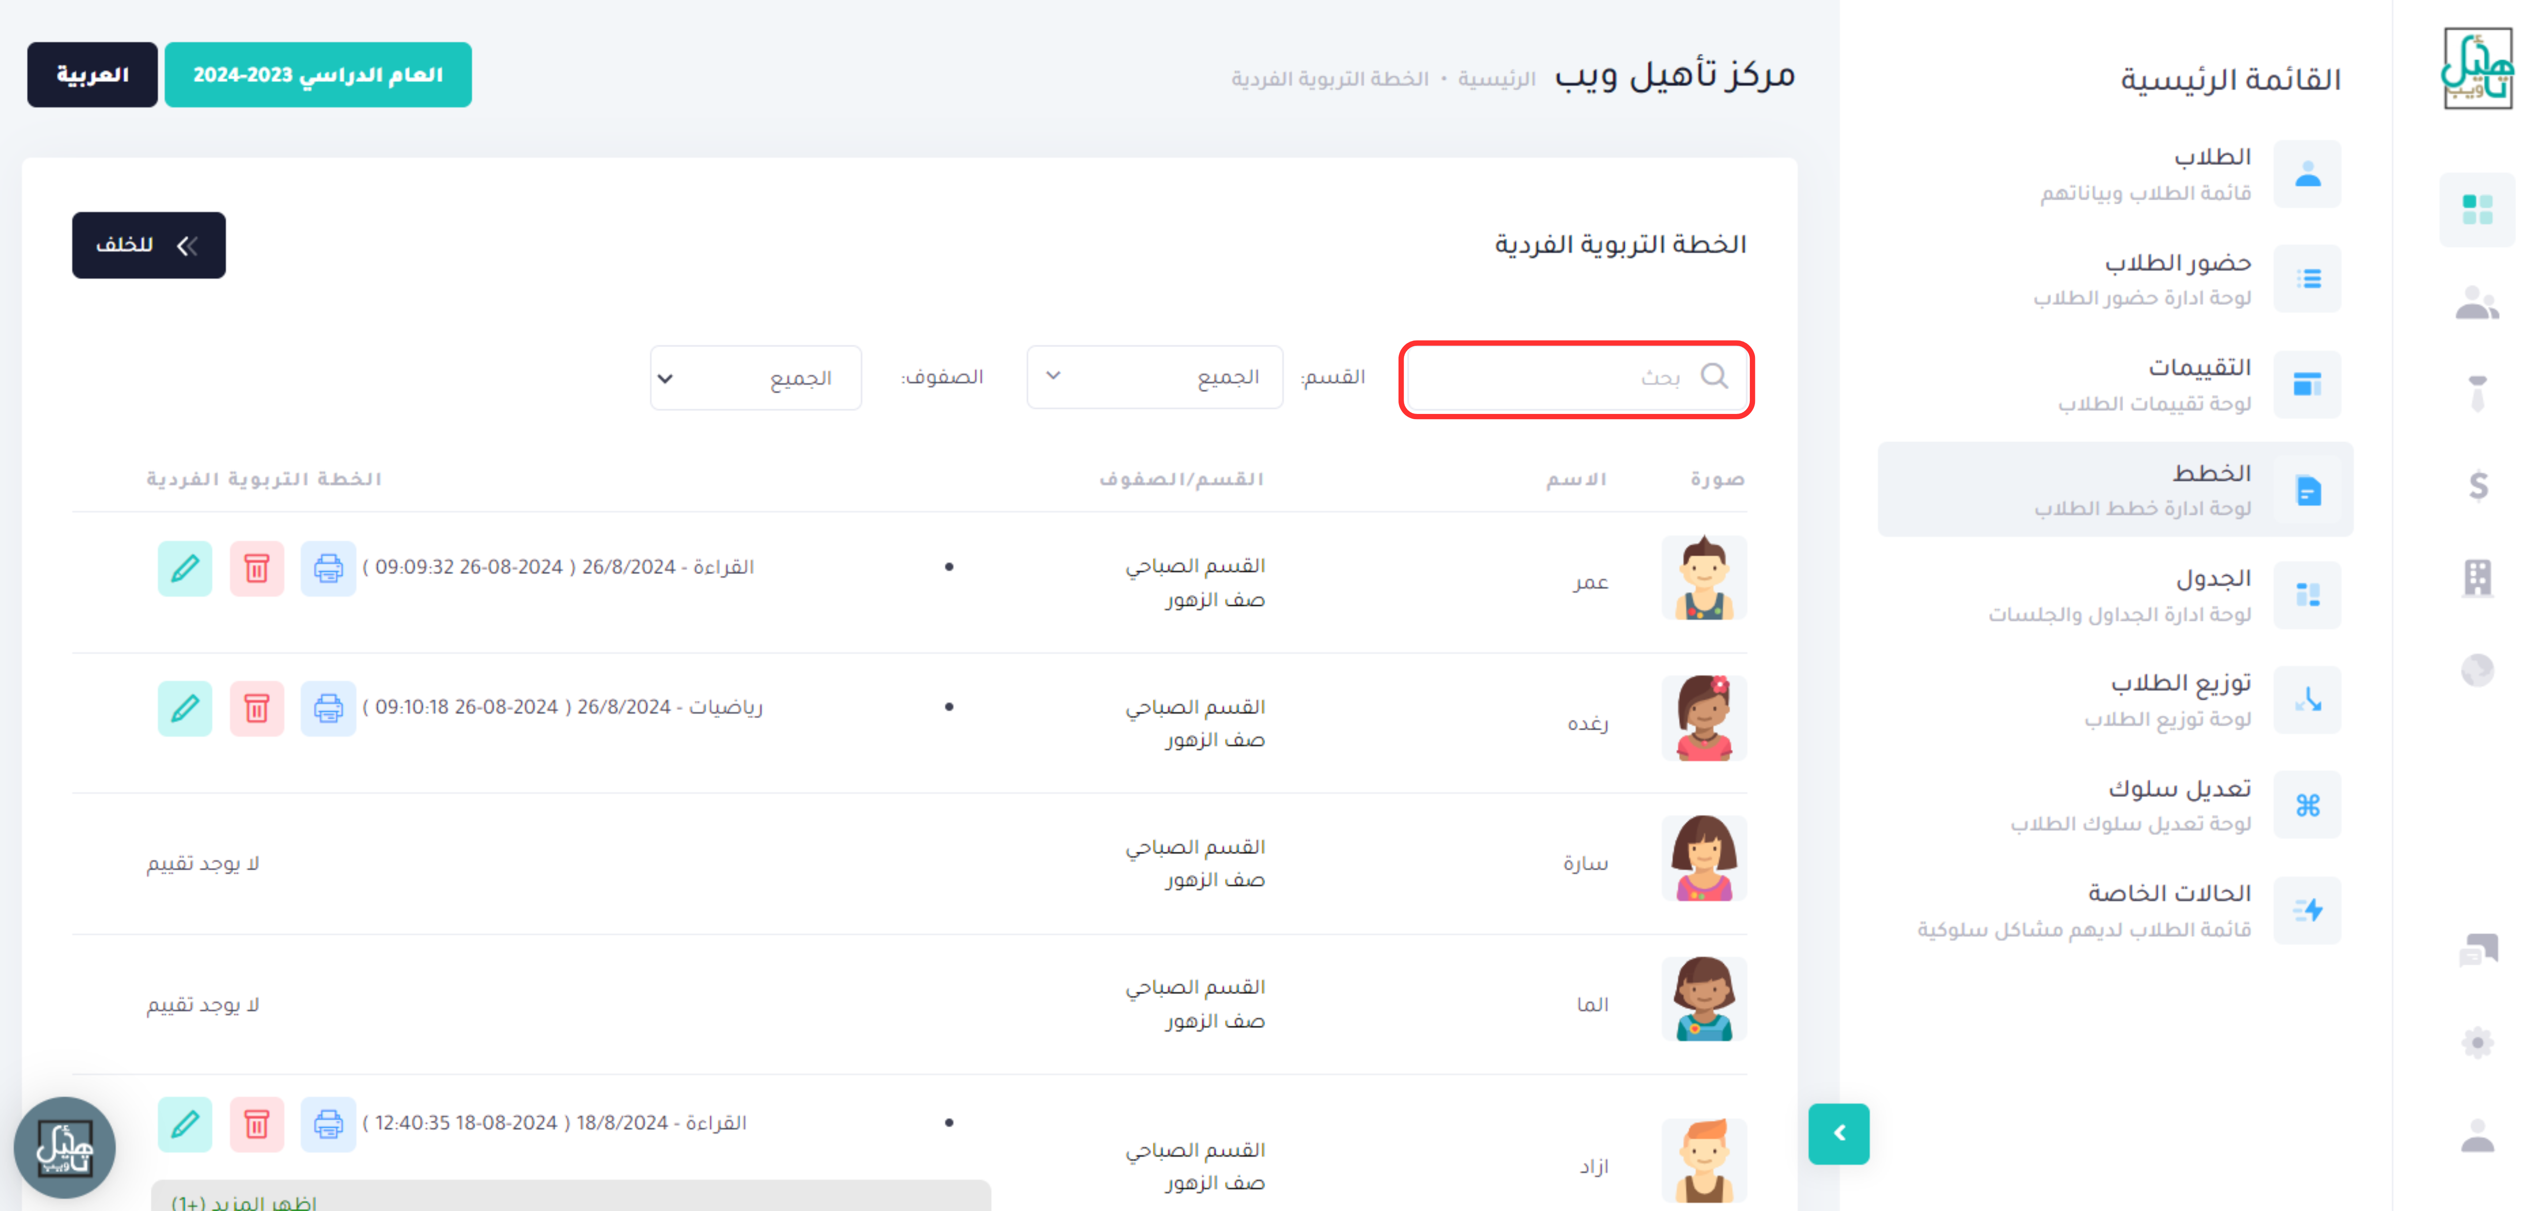This screenshot has height=1211, width=2540.
Task: Click الرئيسية breadcrumb link
Action: pyautogui.click(x=1496, y=79)
